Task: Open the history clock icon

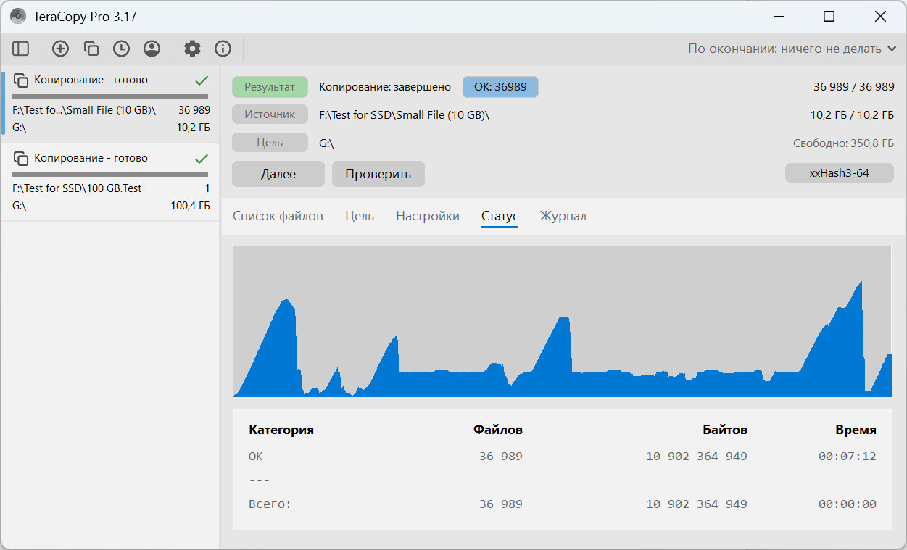Action: point(121,49)
